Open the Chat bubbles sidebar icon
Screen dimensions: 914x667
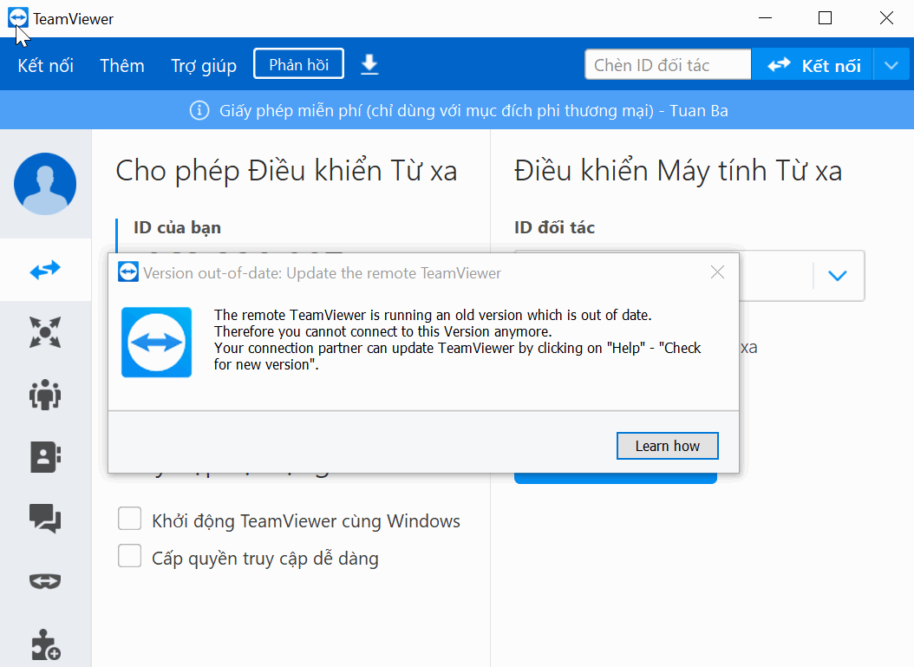[x=45, y=519]
